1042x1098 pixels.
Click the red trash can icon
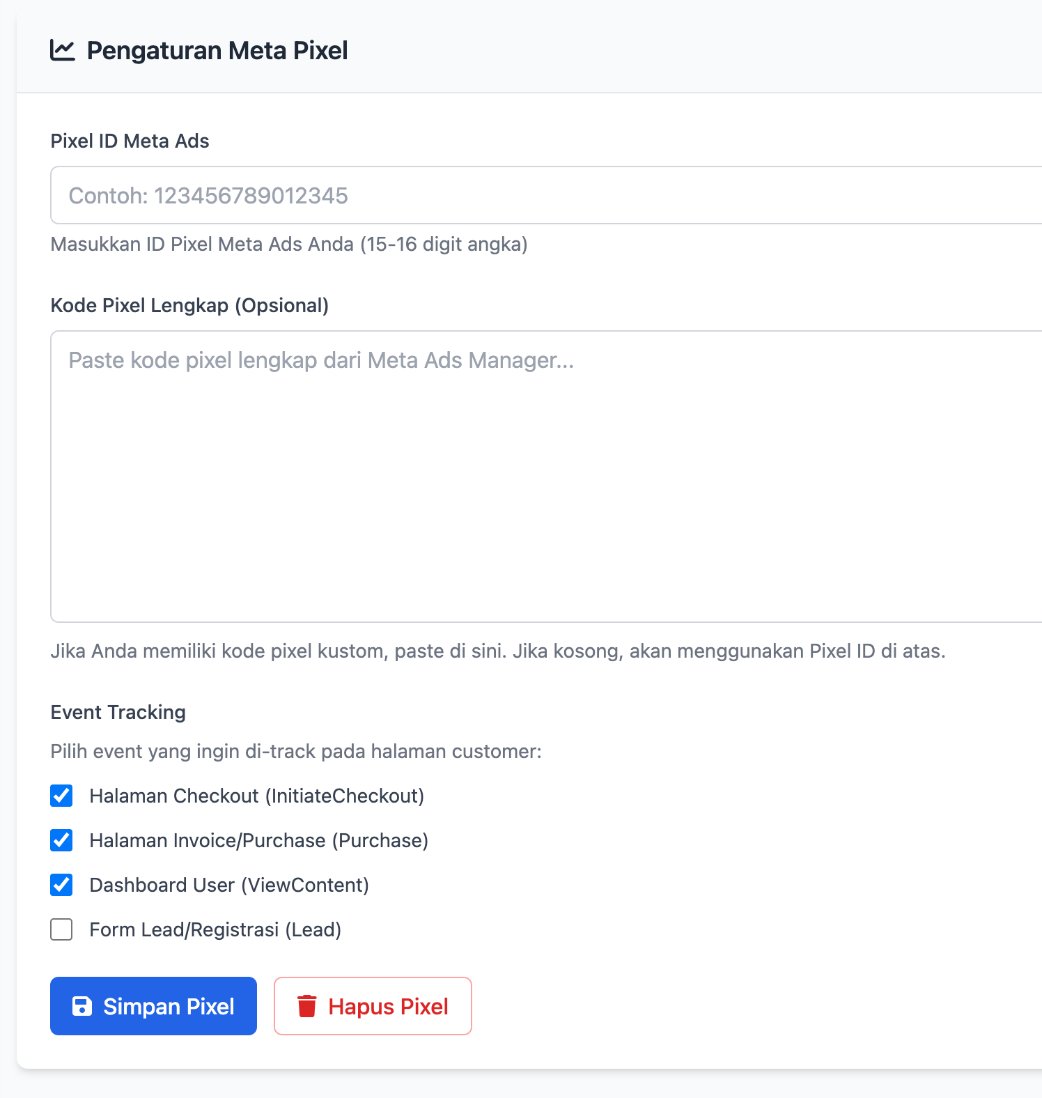tap(306, 1006)
